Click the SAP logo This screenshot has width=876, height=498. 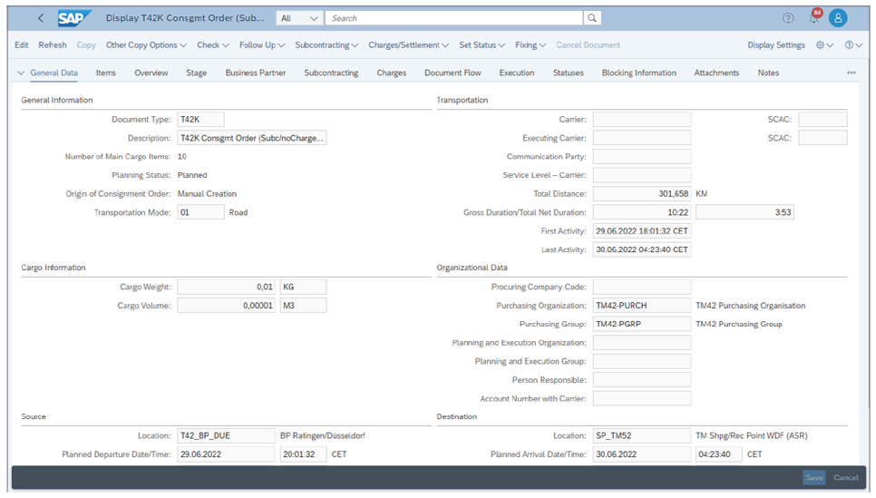[74, 18]
